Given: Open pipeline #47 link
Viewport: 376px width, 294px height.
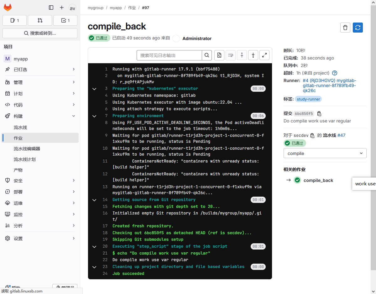Looking at the screenshot, I should click(x=341, y=135).
